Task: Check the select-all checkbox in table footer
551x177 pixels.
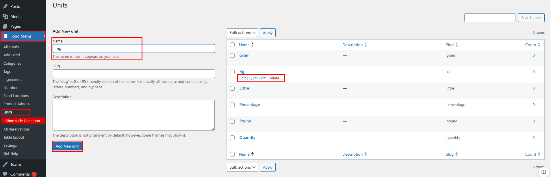Action: (232, 154)
